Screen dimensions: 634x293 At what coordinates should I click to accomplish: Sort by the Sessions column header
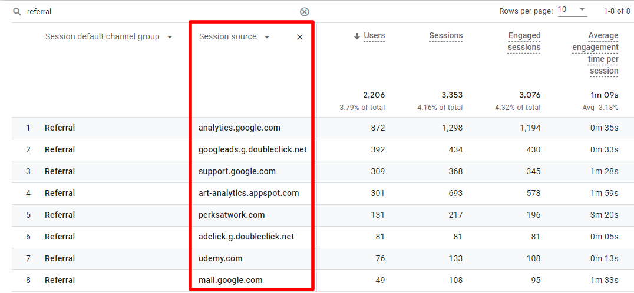click(445, 36)
